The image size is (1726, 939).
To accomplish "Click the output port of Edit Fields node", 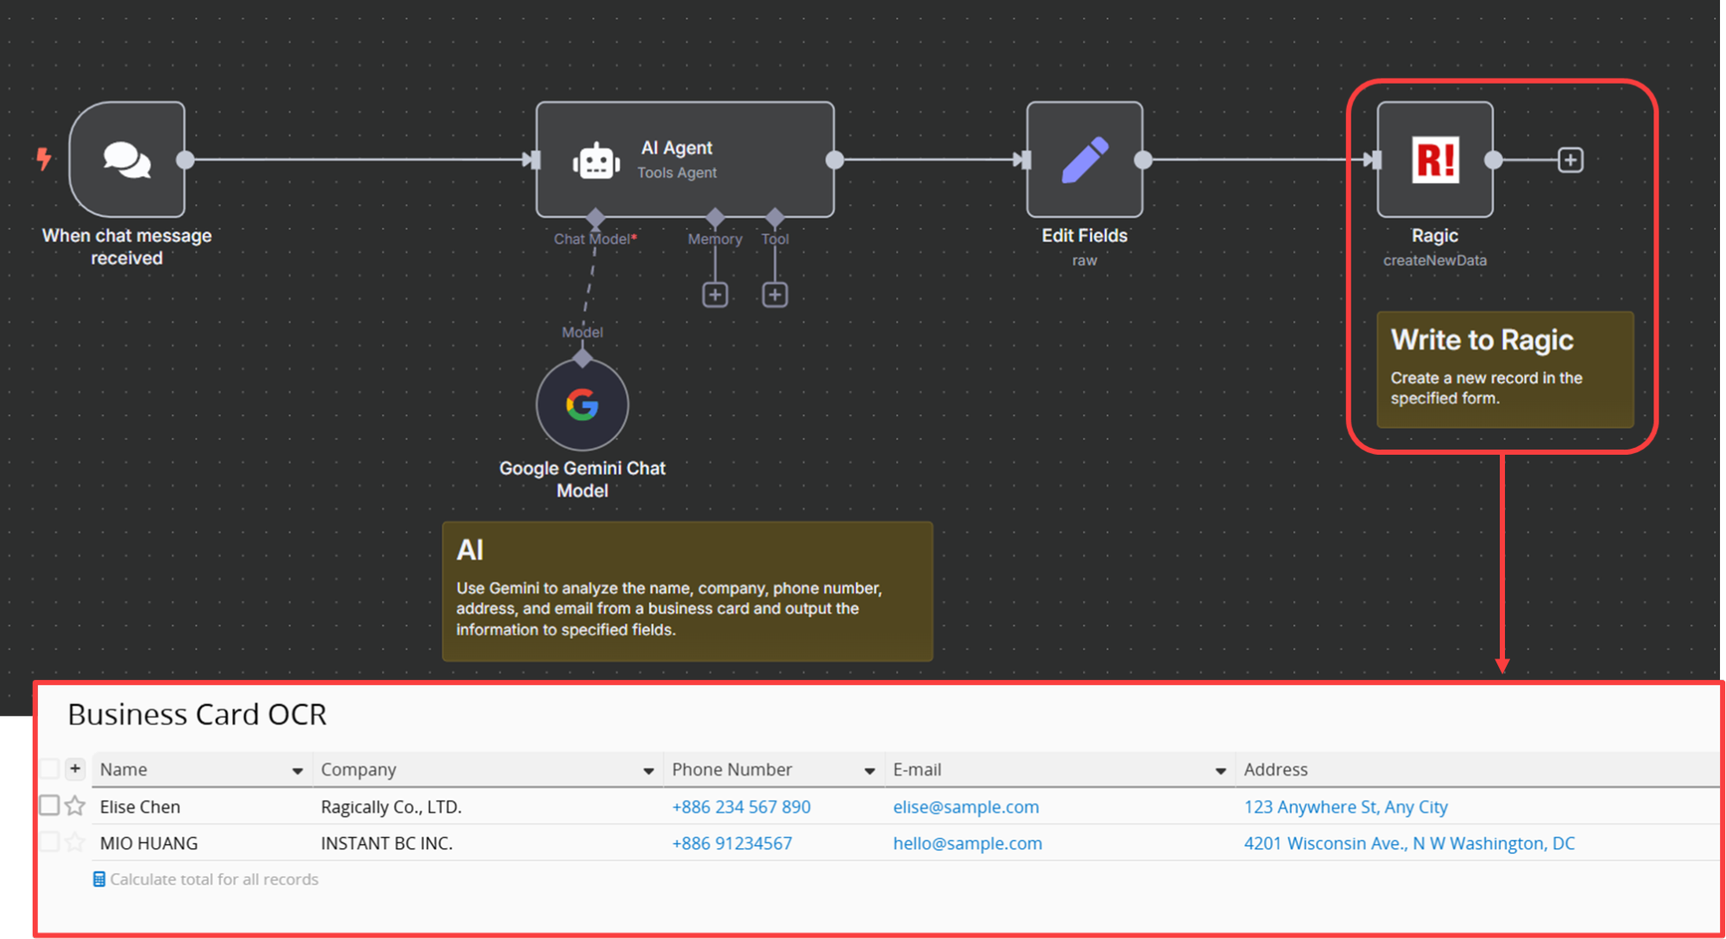I will (1143, 160).
